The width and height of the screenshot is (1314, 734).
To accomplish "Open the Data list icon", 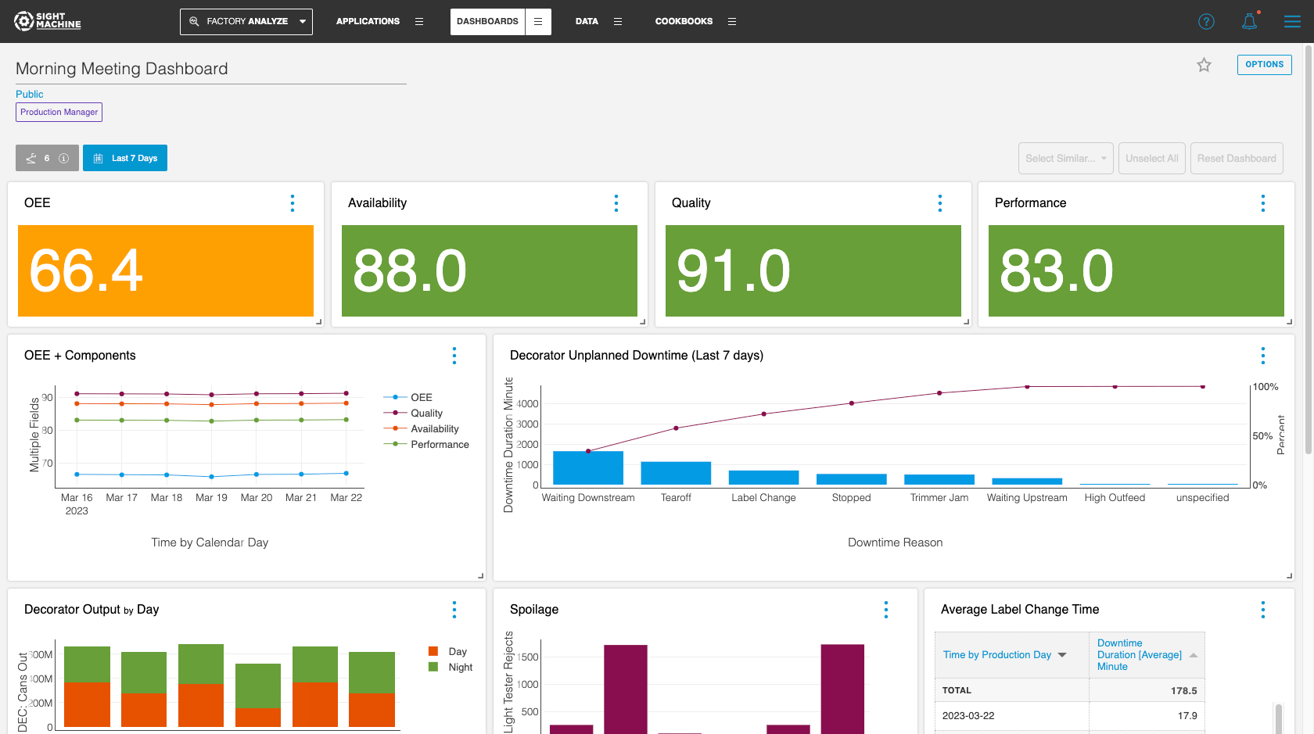I will tap(618, 22).
